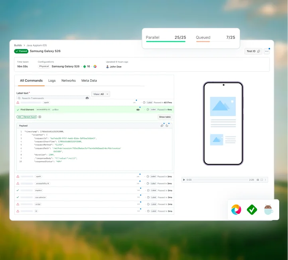Seek on the video progress bar
Viewport: 288px width, 260px height.
221,180
